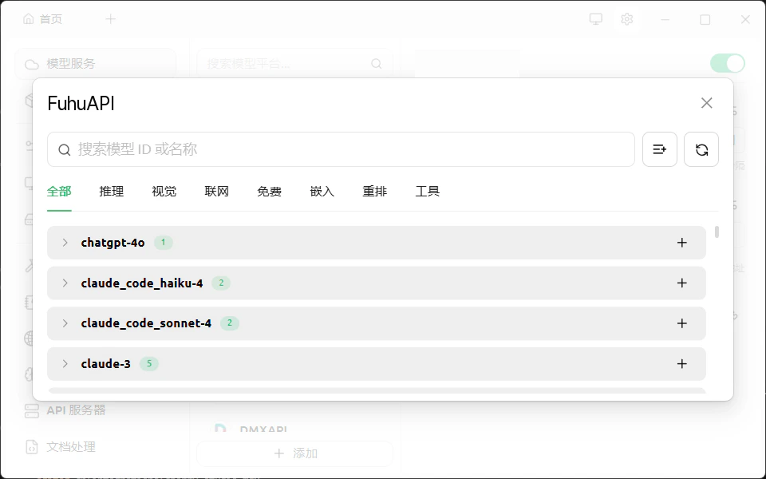
Task: Add all chatgpt-4o models
Action: point(682,243)
